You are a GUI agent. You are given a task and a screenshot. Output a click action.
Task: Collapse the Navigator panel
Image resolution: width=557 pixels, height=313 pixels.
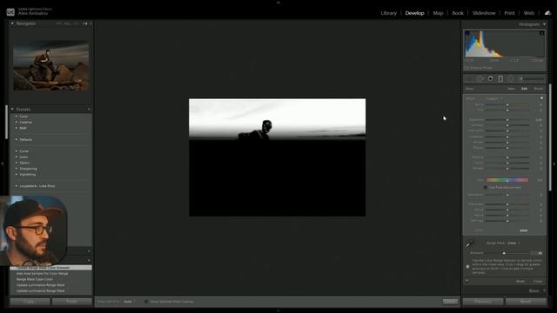(x=12, y=23)
